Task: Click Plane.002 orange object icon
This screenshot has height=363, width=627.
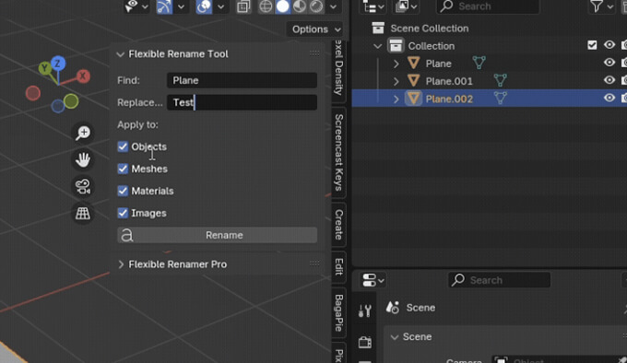Action: (413, 99)
